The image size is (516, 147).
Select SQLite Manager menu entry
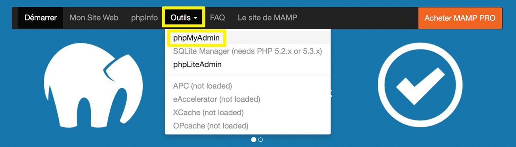coord(248,52)
